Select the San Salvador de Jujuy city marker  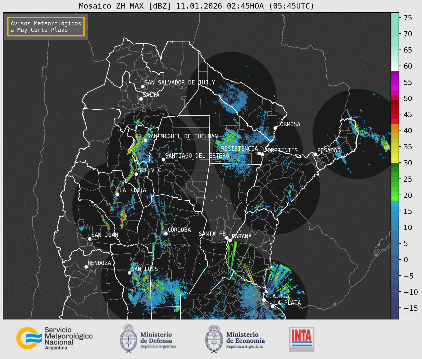143,86
